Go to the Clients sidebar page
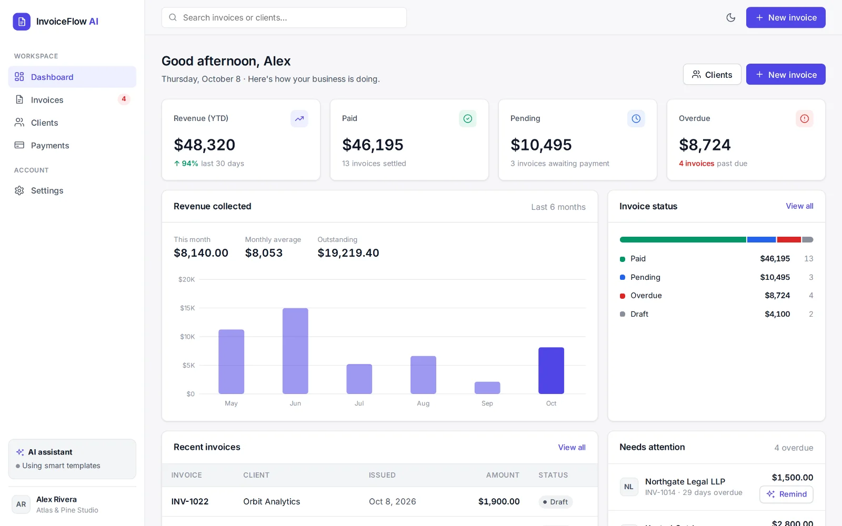 (72, 123)
